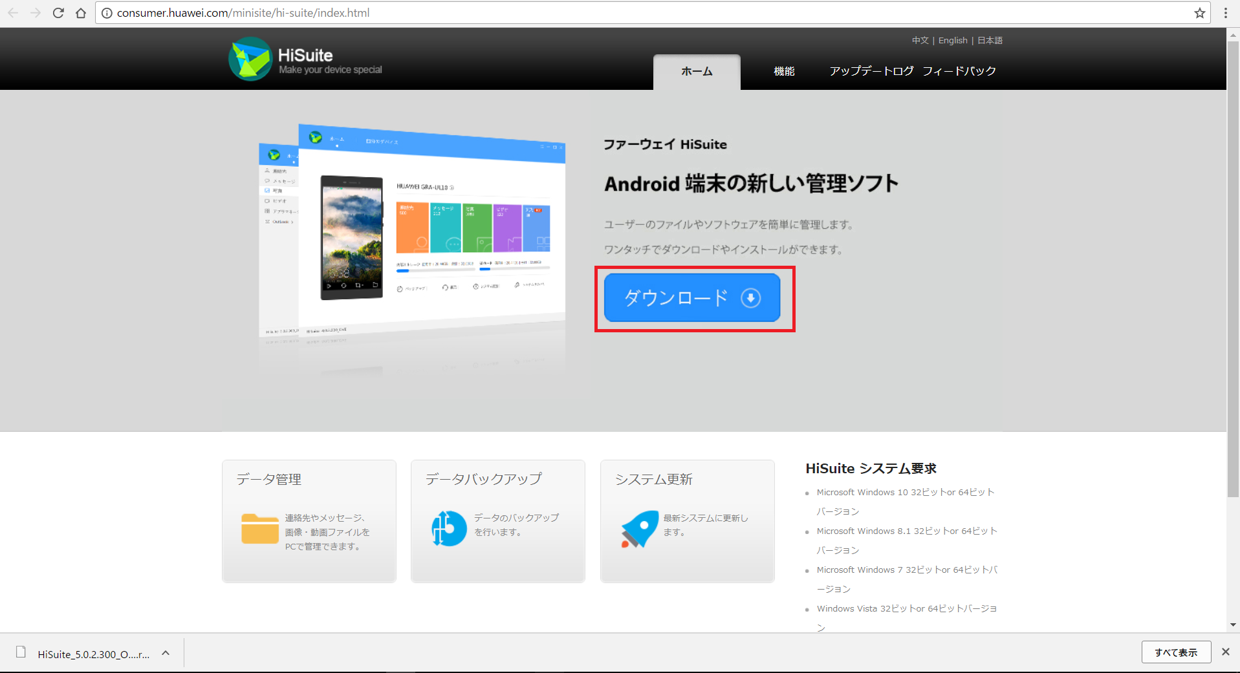Click scrollbar down arrow
1240x673 pixels.
(1233, 625)
